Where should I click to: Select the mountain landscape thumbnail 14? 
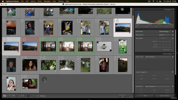(x=123, y=27)
